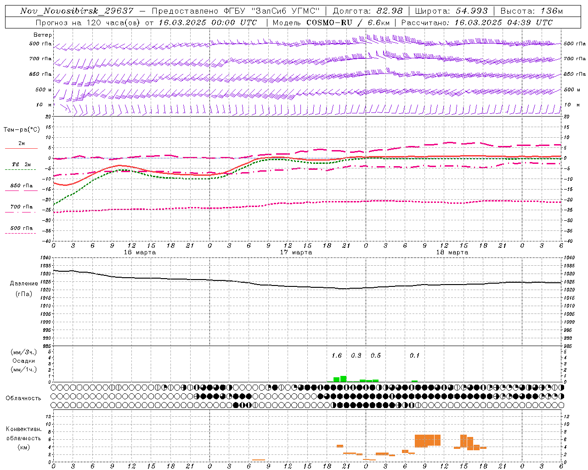Click the 16 марта date label
The width and height of the screenshot is (588, 470).
point(140,252)
